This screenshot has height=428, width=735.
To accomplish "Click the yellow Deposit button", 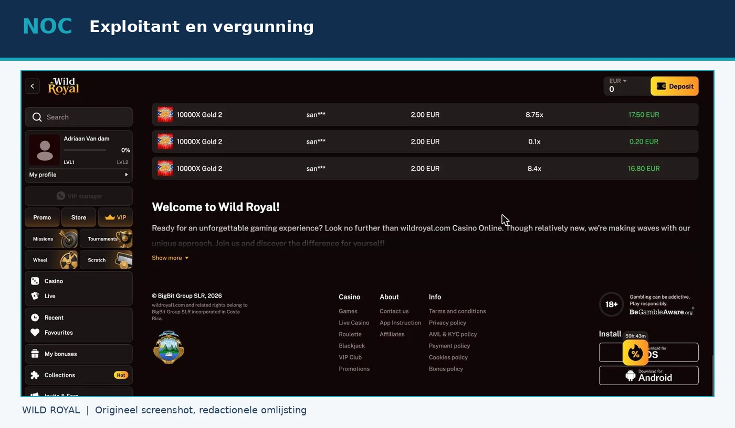I will [x=675, y=86].
